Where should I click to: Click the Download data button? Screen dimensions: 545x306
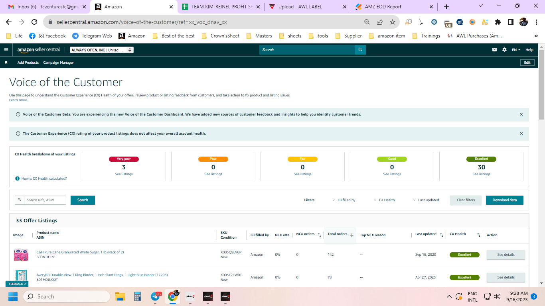505,200
